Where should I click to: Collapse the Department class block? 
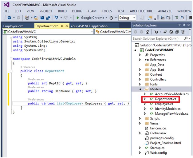pyautogui.click(x=11, y=71)
